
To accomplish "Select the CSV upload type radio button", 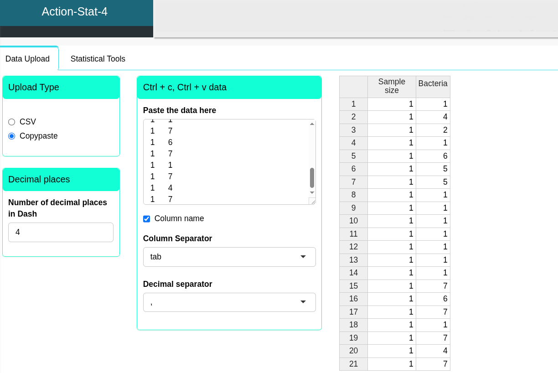I will pos(12,122).
